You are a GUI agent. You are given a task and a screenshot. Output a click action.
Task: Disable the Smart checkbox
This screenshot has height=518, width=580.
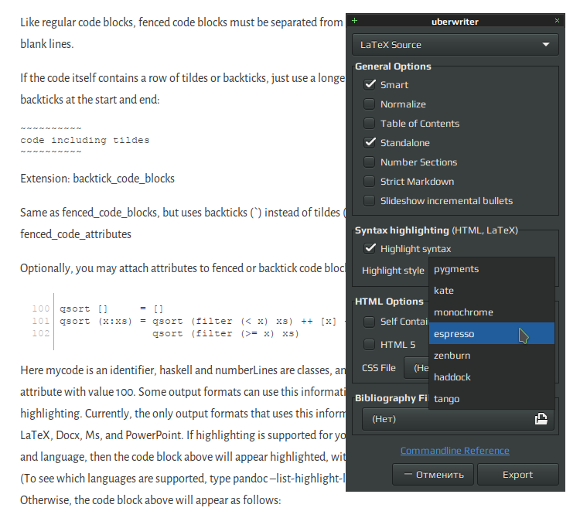coord(370,85)
